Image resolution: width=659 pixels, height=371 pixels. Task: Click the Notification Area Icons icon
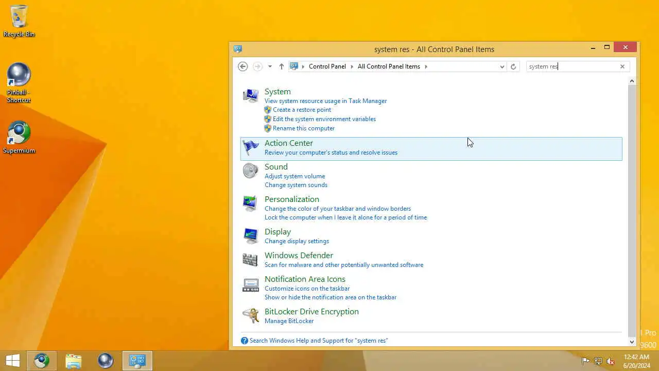[251, 284]
